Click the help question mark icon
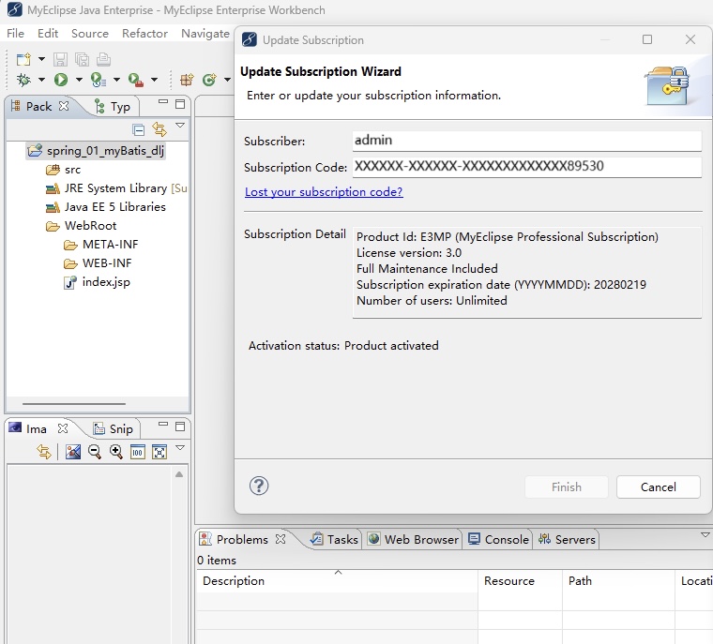Viewport: 713px width, 644px height. tap(259, 486)
